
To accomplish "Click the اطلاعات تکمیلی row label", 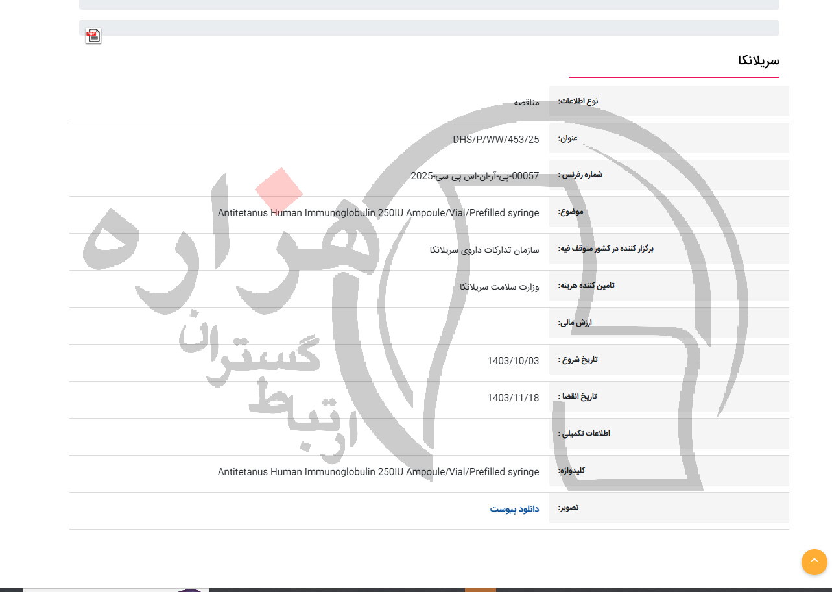I will pos(584,433).
